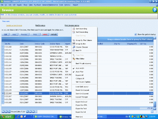The height and width of the screenshot is (119, 158).
Task: Open the Find Invoices link
Action: (40, 25)
